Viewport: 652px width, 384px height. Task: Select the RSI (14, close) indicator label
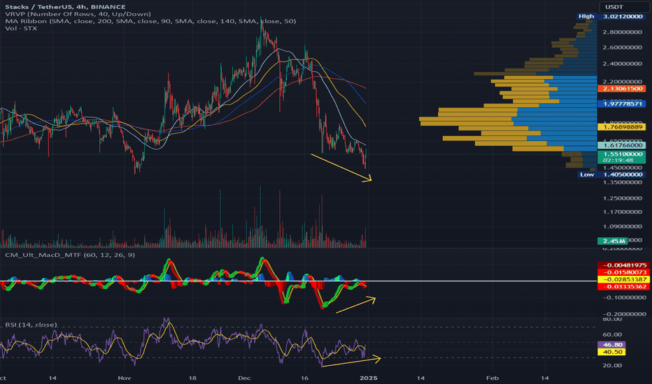tap(31, 325)
